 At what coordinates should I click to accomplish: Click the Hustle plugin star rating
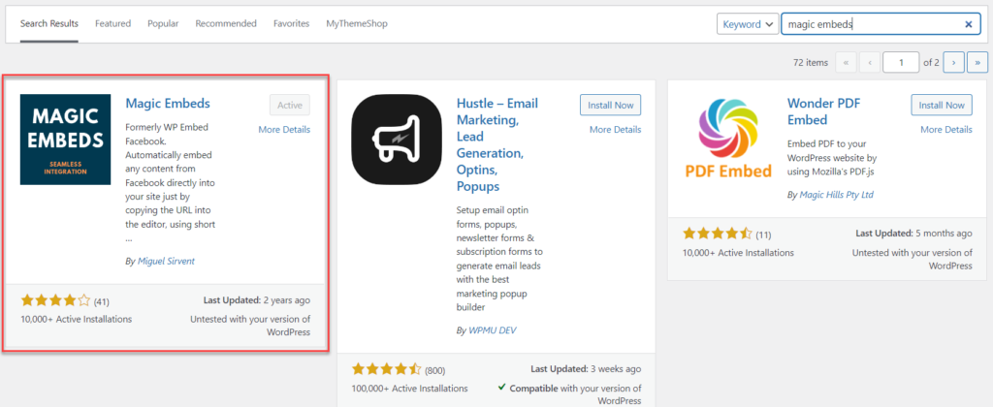click(x=387, y=369)
